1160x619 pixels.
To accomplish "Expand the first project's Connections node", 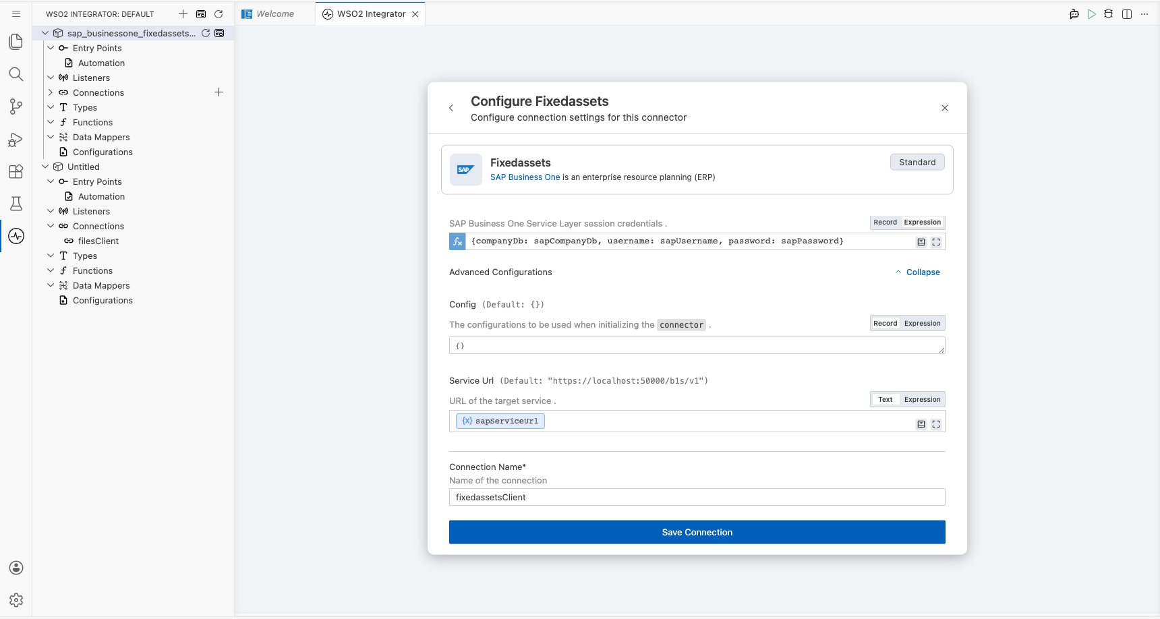I will (x=51, y=92).
